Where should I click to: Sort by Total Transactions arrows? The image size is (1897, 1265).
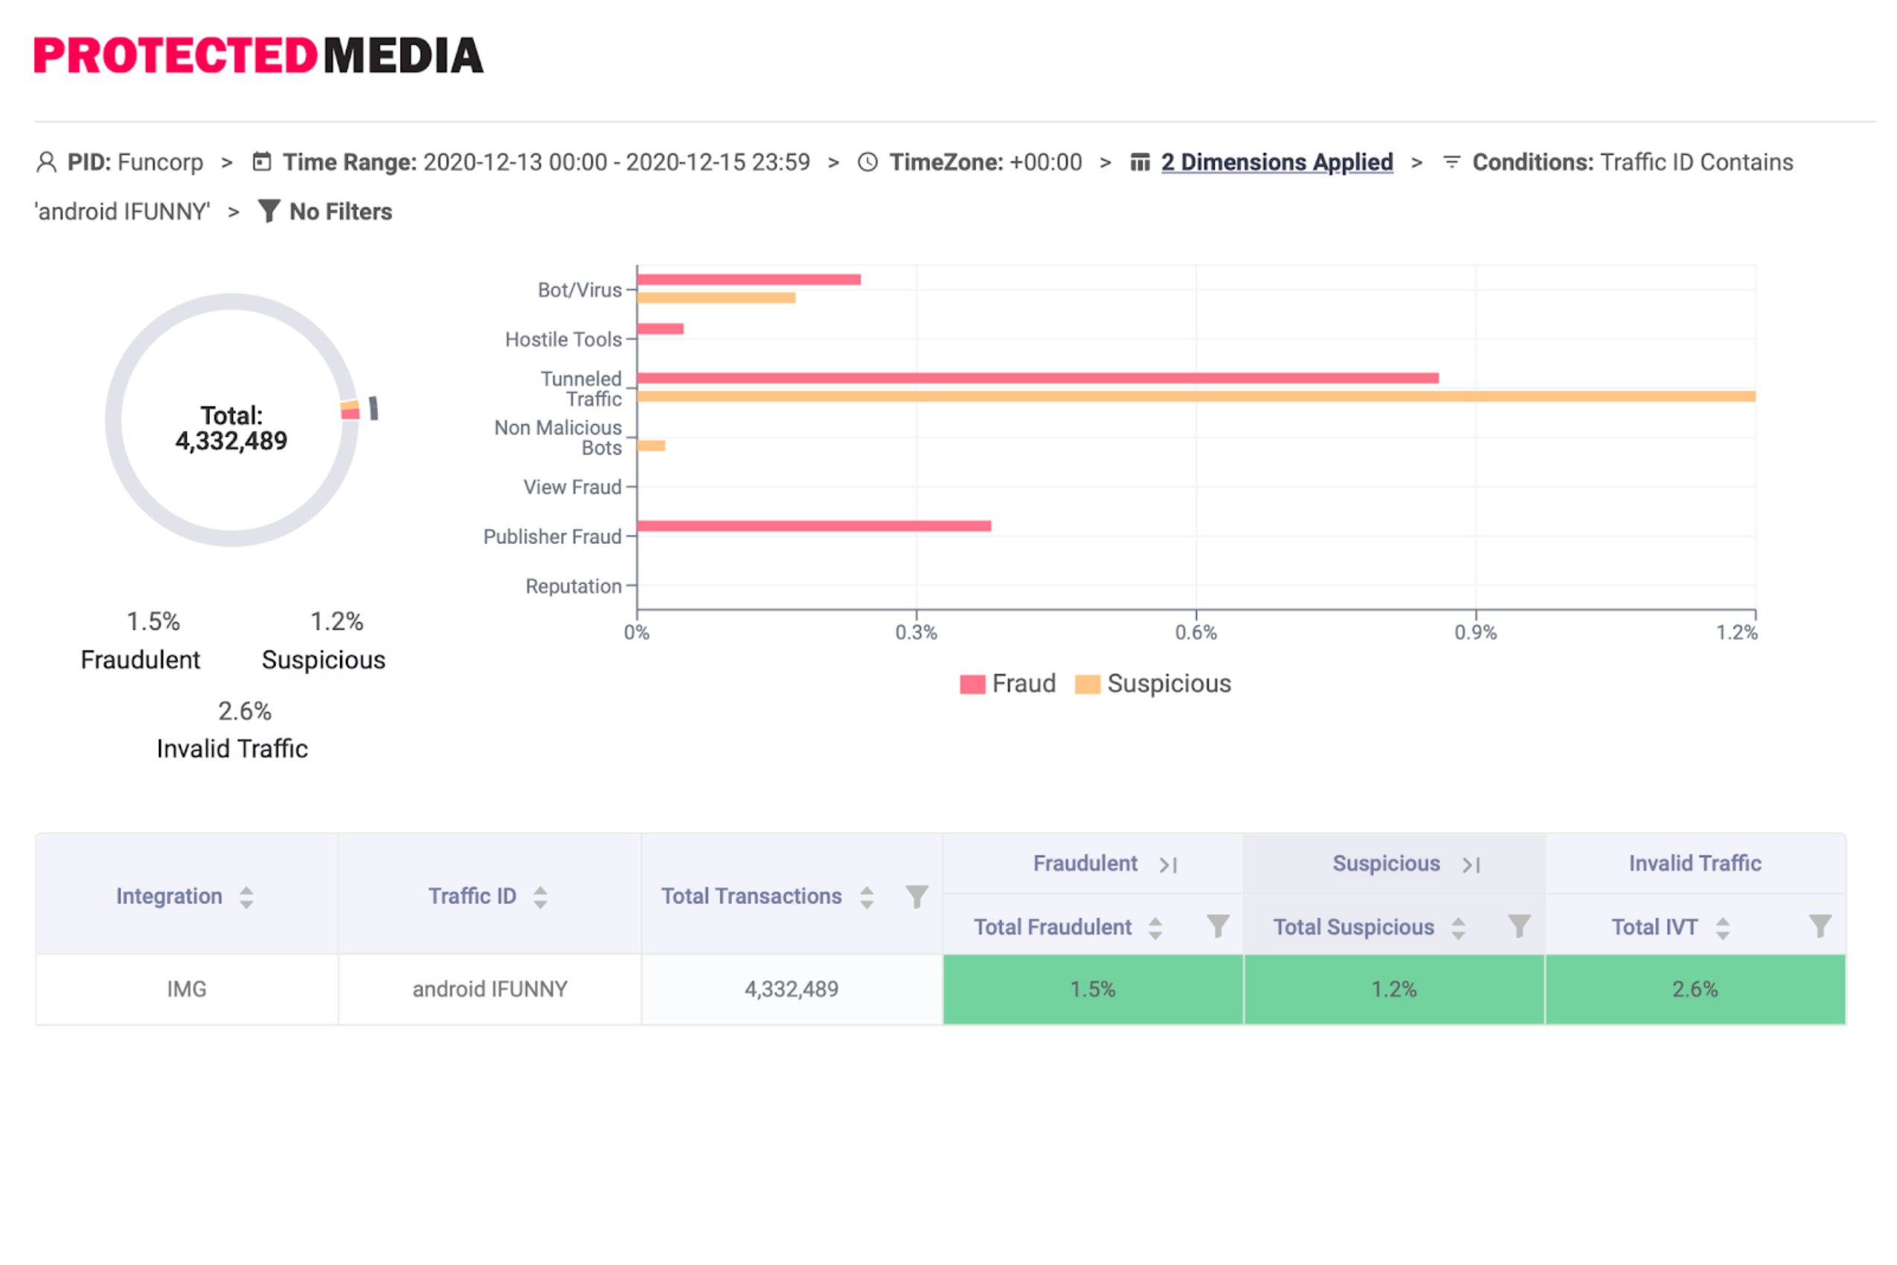866,897
